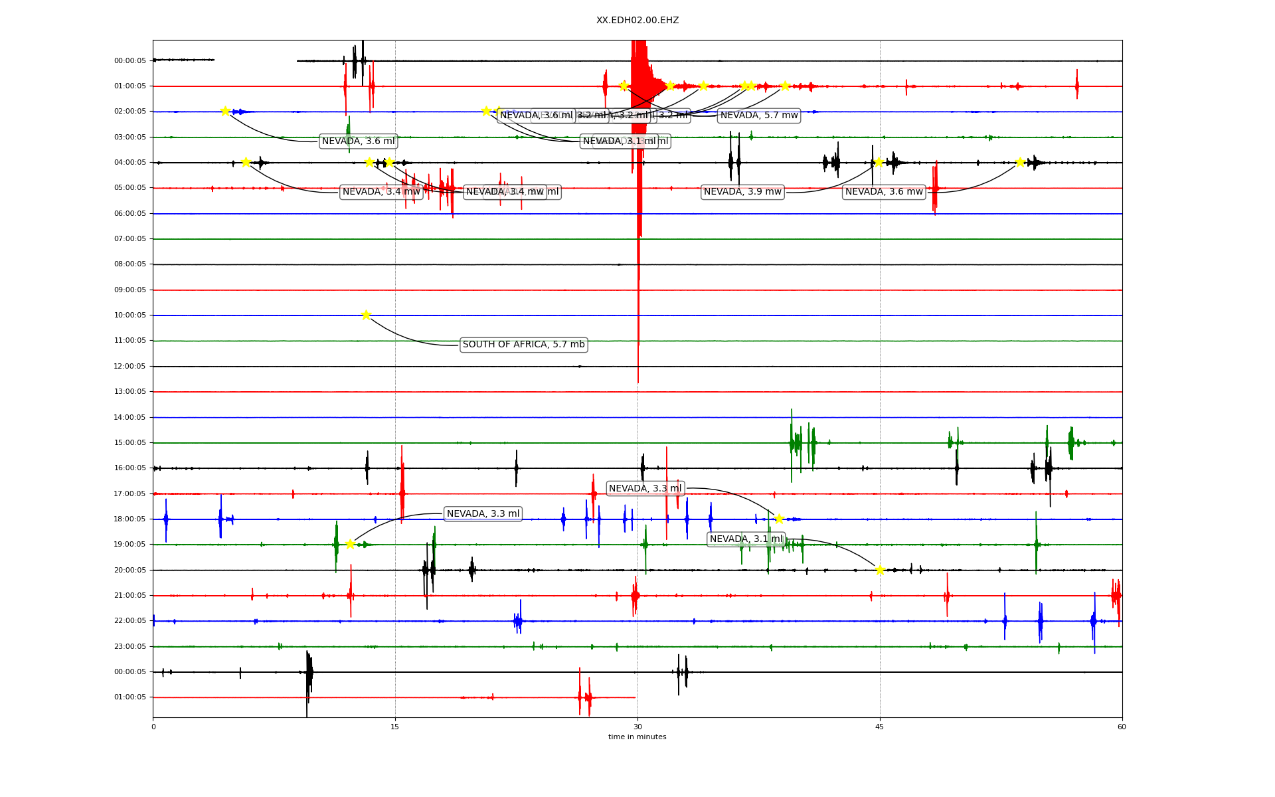The width and height of the screenshot is (1275, 797).
Task: Click the 45 tick on the time axis
Action: [x=880, y=727]
